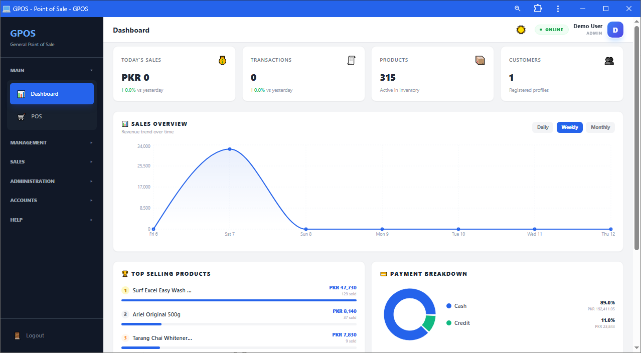The height and width of the screenshot is (353, 641).
Task: Expand the Management sidebar section
Action: tap(52, 142)
